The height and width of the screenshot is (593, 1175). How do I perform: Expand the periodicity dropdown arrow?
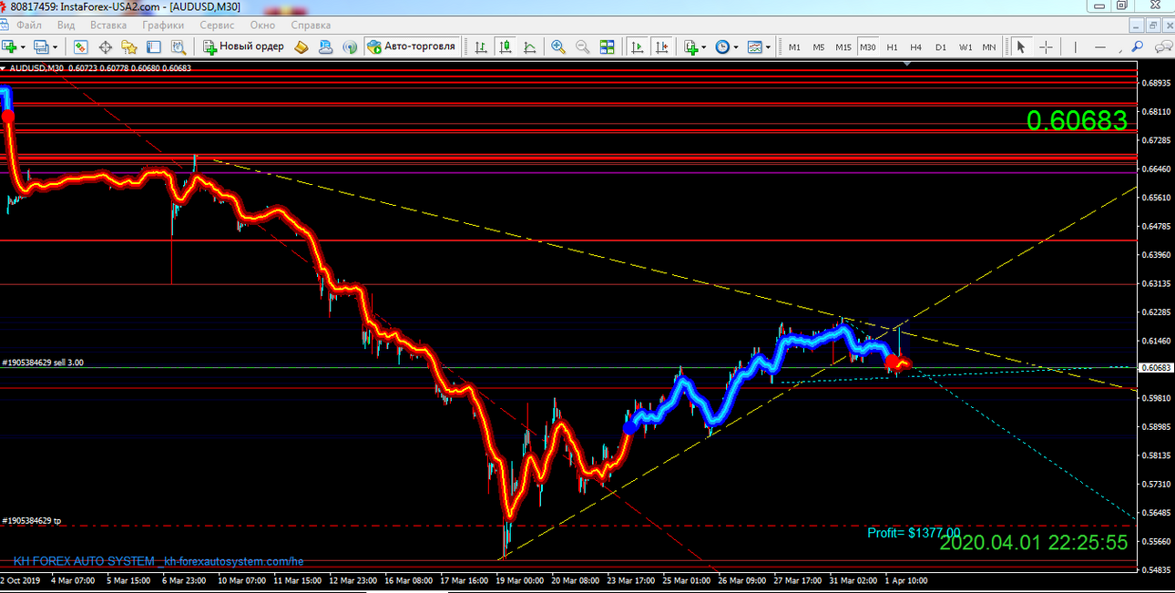pyautogui.click(x=736, y=46)
